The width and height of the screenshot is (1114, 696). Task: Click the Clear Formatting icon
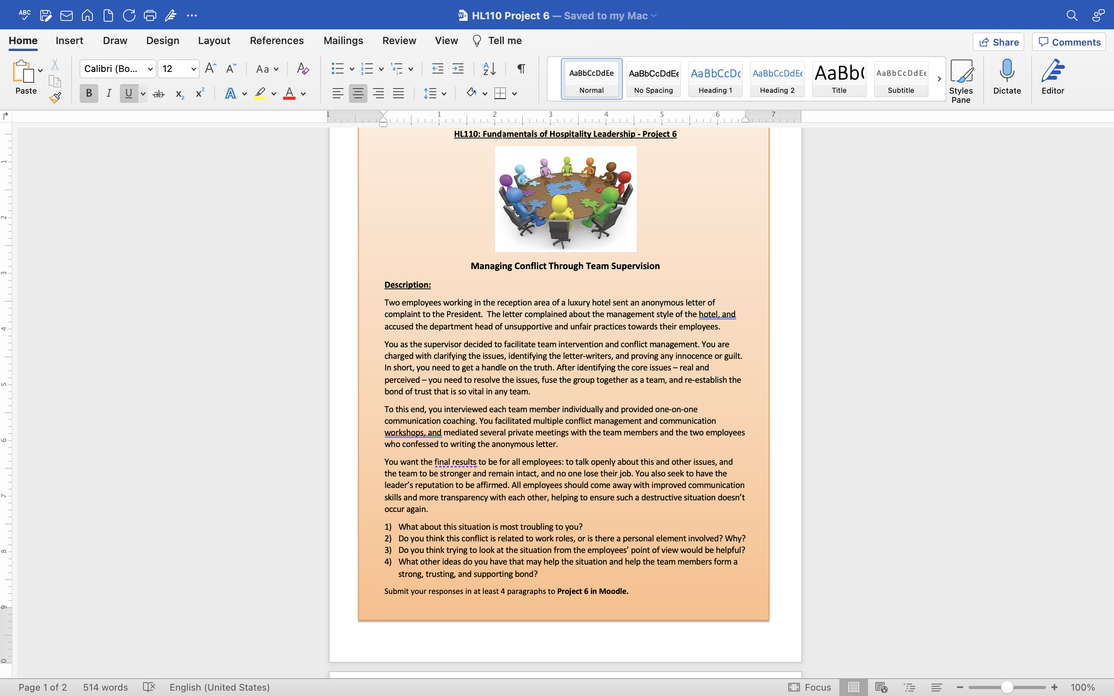click(302, 69)
